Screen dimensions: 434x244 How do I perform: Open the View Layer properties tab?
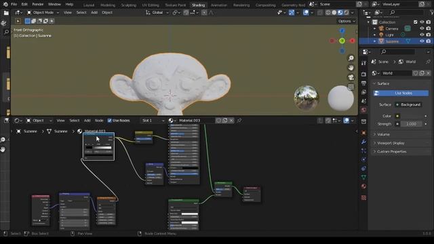pyautogui.click(x=363, y=92)
